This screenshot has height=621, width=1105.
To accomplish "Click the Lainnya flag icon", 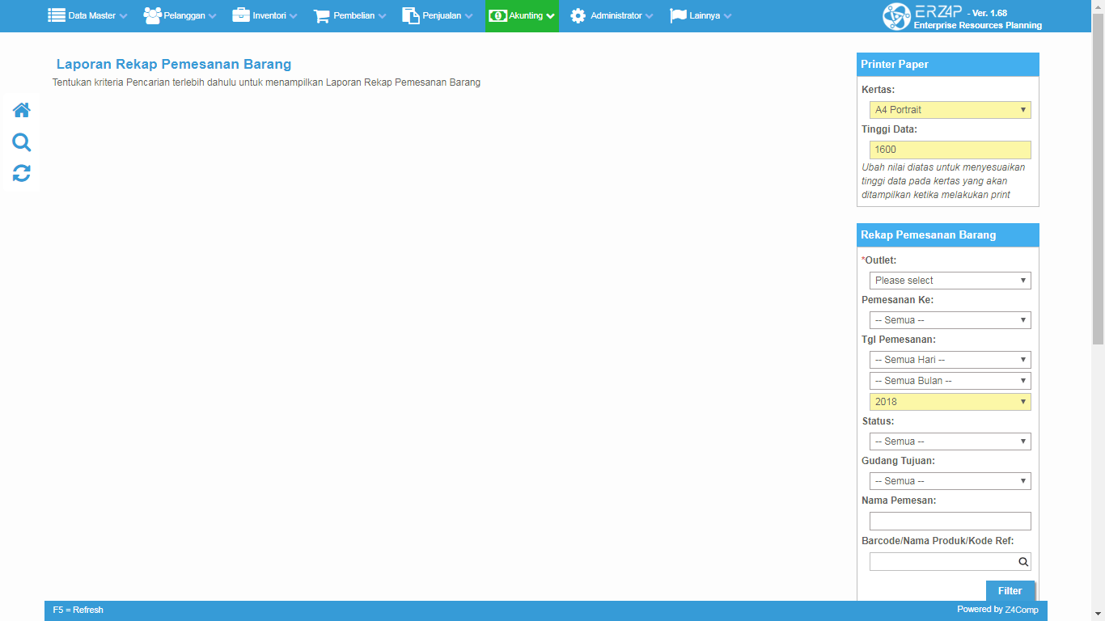I will pos(678,15).
